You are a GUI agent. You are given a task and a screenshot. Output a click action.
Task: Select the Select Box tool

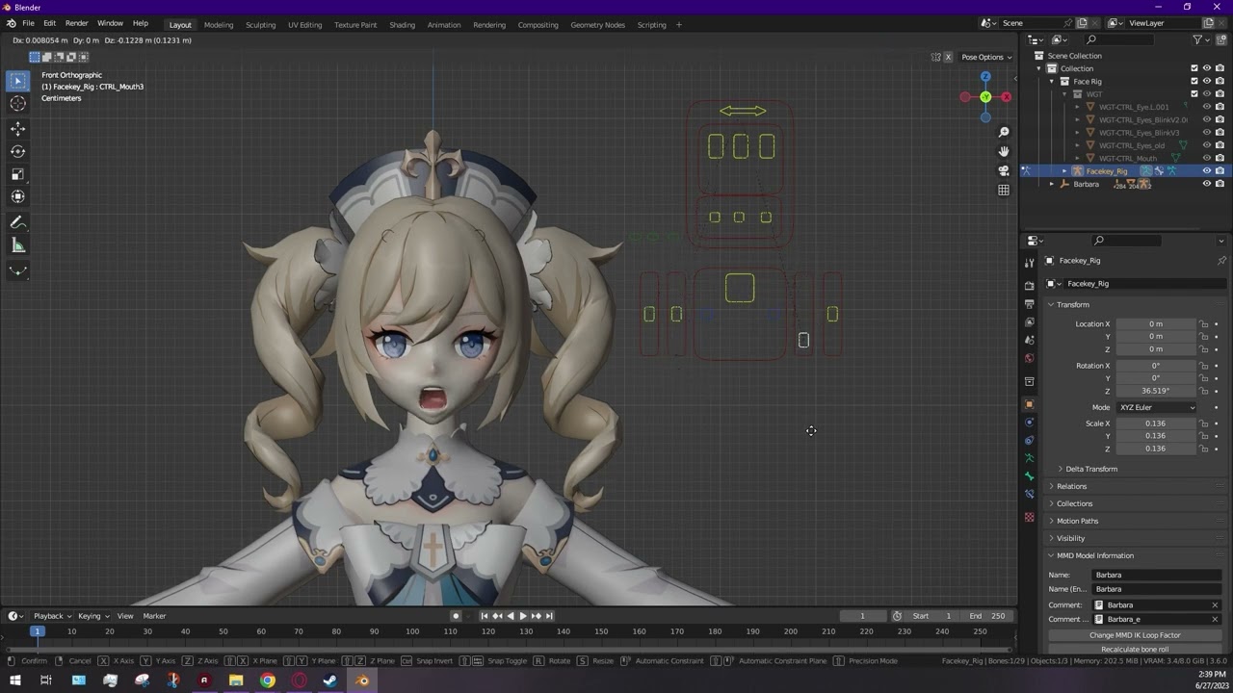pos(17,81)
